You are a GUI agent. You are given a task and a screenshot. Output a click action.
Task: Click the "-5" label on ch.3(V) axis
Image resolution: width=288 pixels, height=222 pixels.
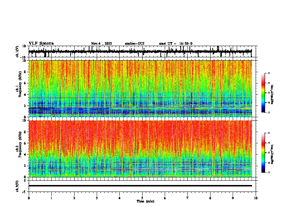coord(24,192)
